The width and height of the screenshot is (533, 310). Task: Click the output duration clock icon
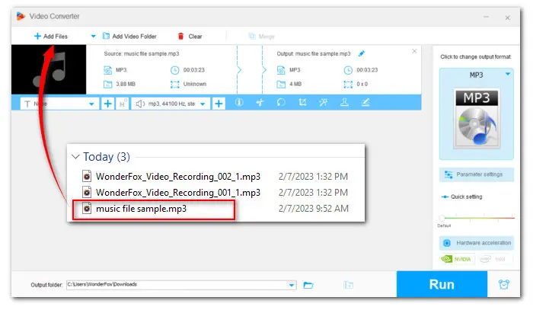pyautogui.click(x=348, y=70)
